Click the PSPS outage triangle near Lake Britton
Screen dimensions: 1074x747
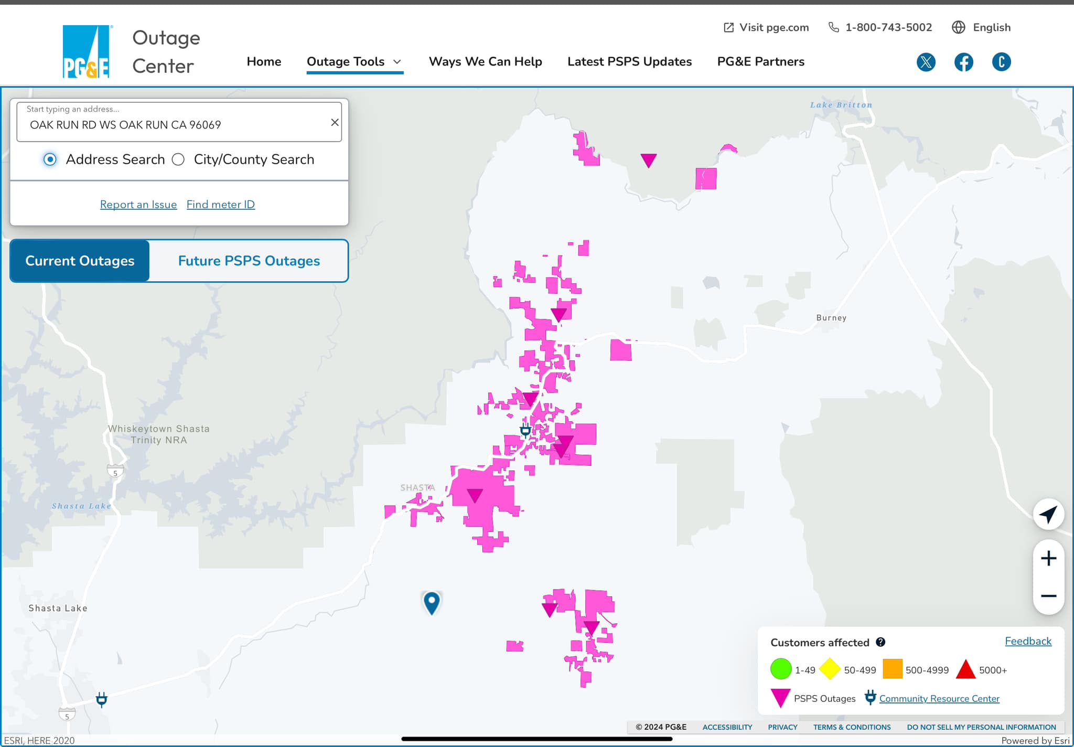pyautogui.click(x=649, y=160)
